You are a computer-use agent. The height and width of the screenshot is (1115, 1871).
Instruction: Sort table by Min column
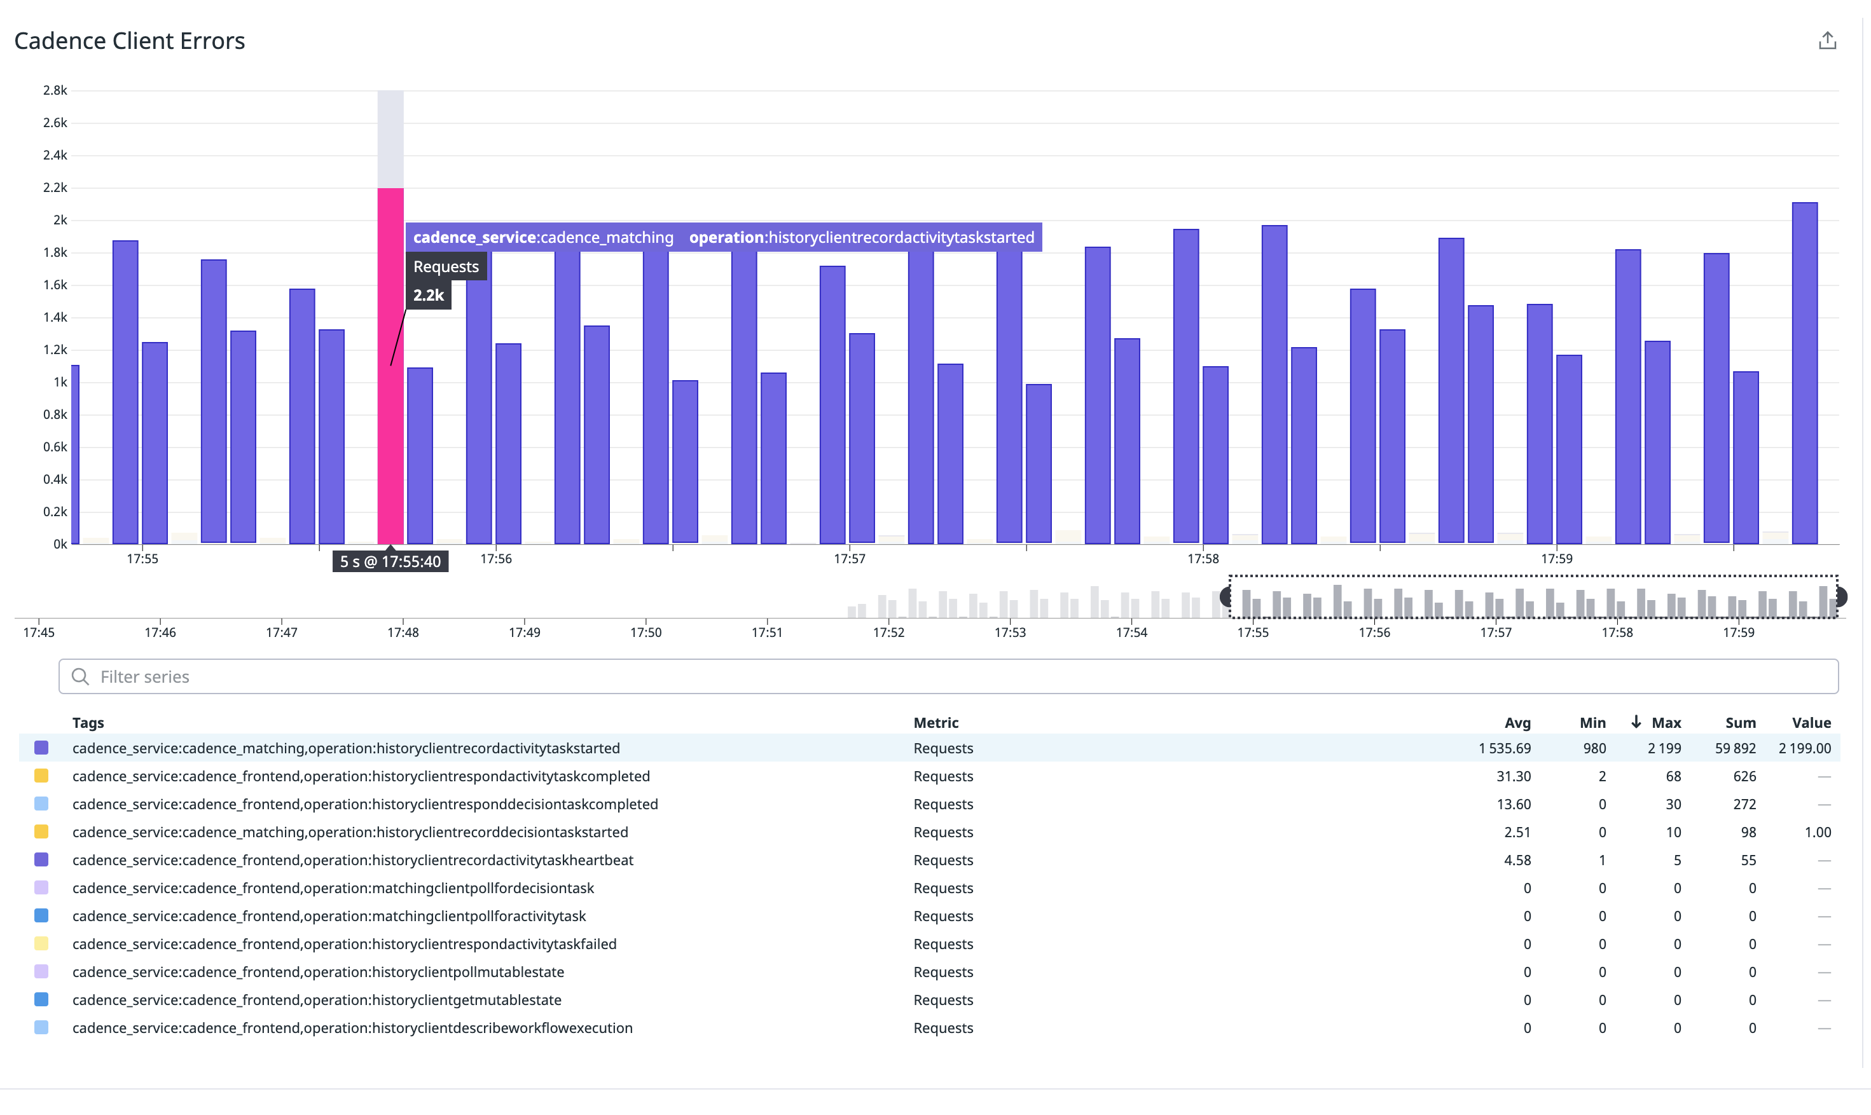[1592, 723]
